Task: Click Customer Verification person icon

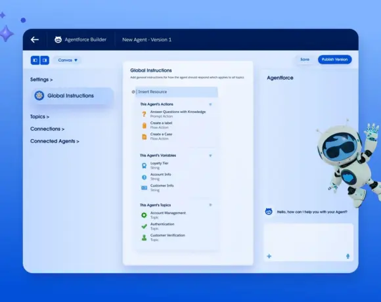Action: click(x=144, y=238)
